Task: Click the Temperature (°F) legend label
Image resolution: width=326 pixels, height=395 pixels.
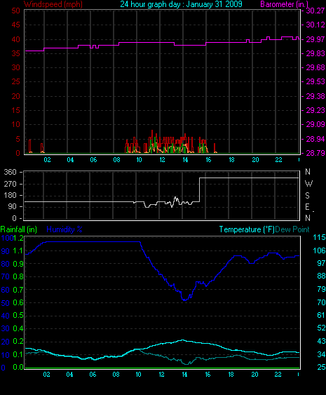Action: click(x=247, y=229)
